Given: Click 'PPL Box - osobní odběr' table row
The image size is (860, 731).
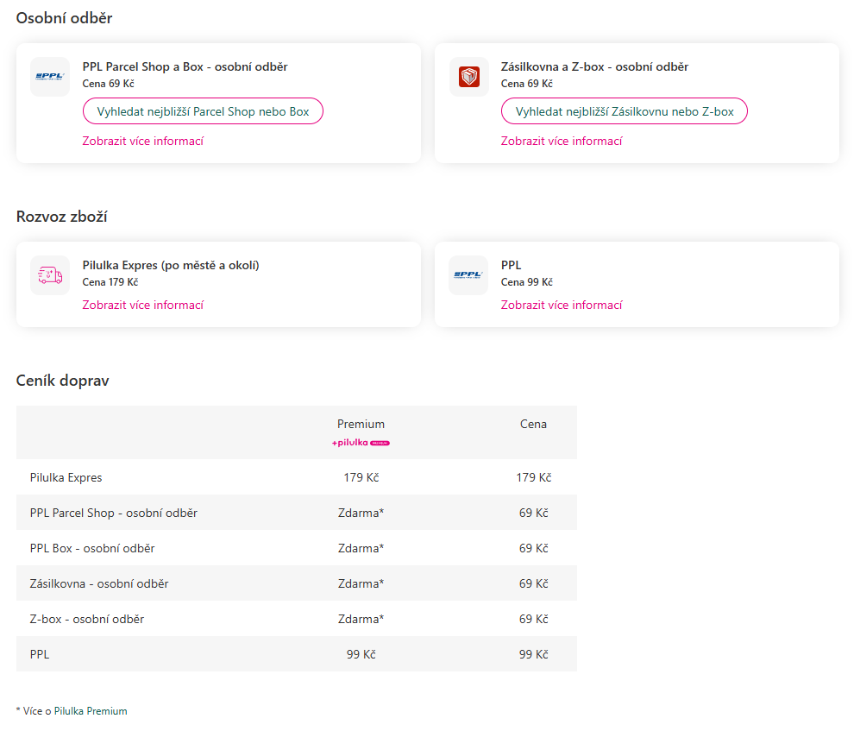Looking at the screenshot, I should point(297,548).
